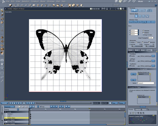
Task: Click the camera icon on left sidebar
Action: pyautogui.click(x=2, y=60)
